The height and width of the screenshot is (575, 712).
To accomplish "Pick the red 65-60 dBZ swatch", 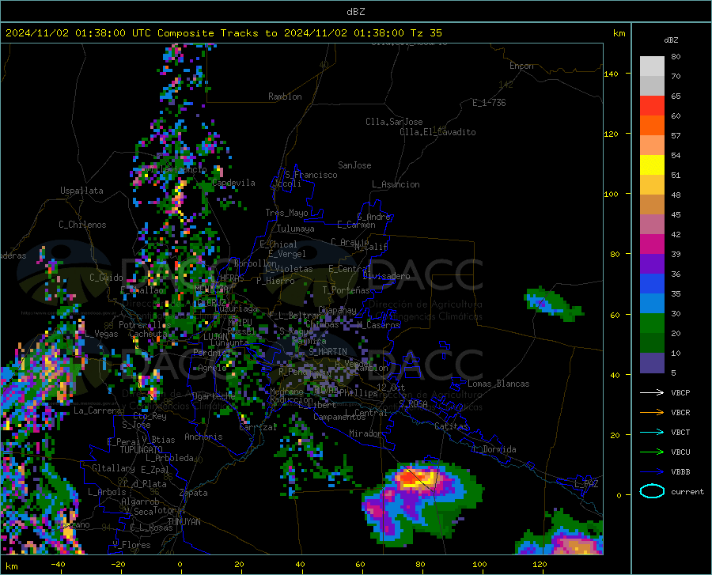I will (652, 106).
